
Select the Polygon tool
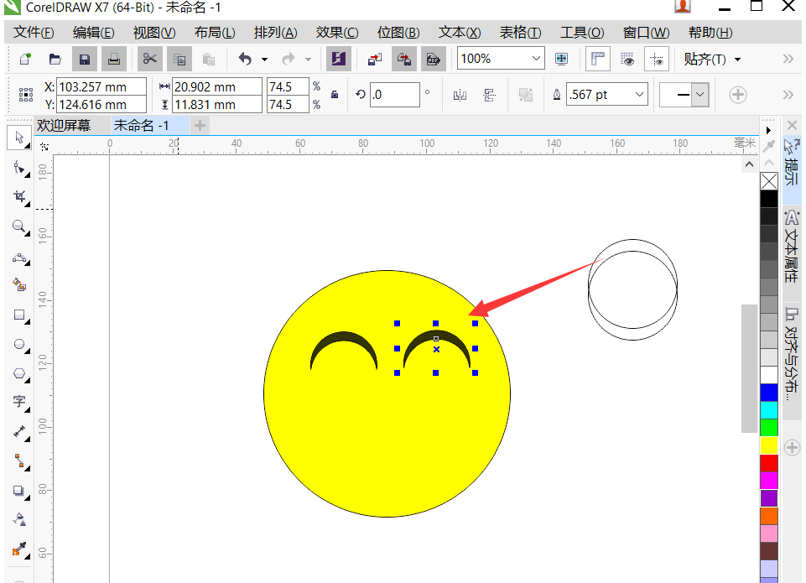(x=19, y=374)
